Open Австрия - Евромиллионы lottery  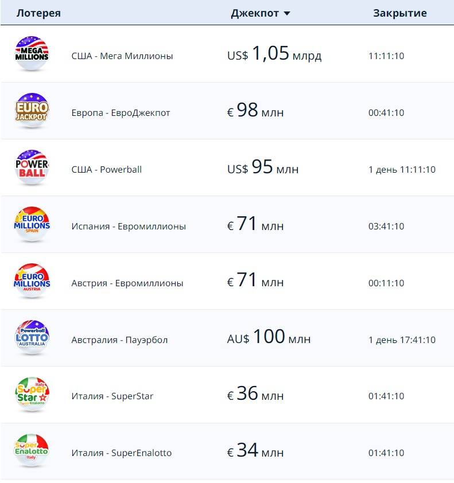click(127, 283)
